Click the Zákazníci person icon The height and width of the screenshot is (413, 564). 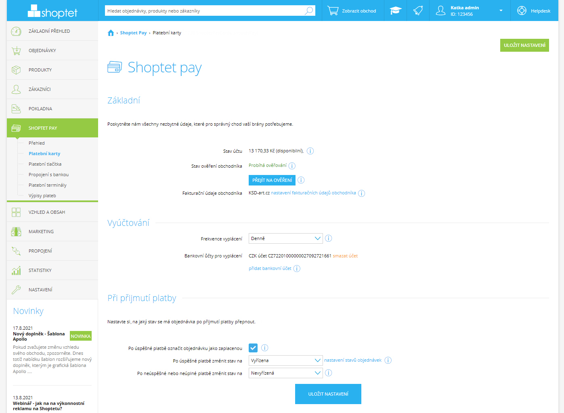coord(16,89)
